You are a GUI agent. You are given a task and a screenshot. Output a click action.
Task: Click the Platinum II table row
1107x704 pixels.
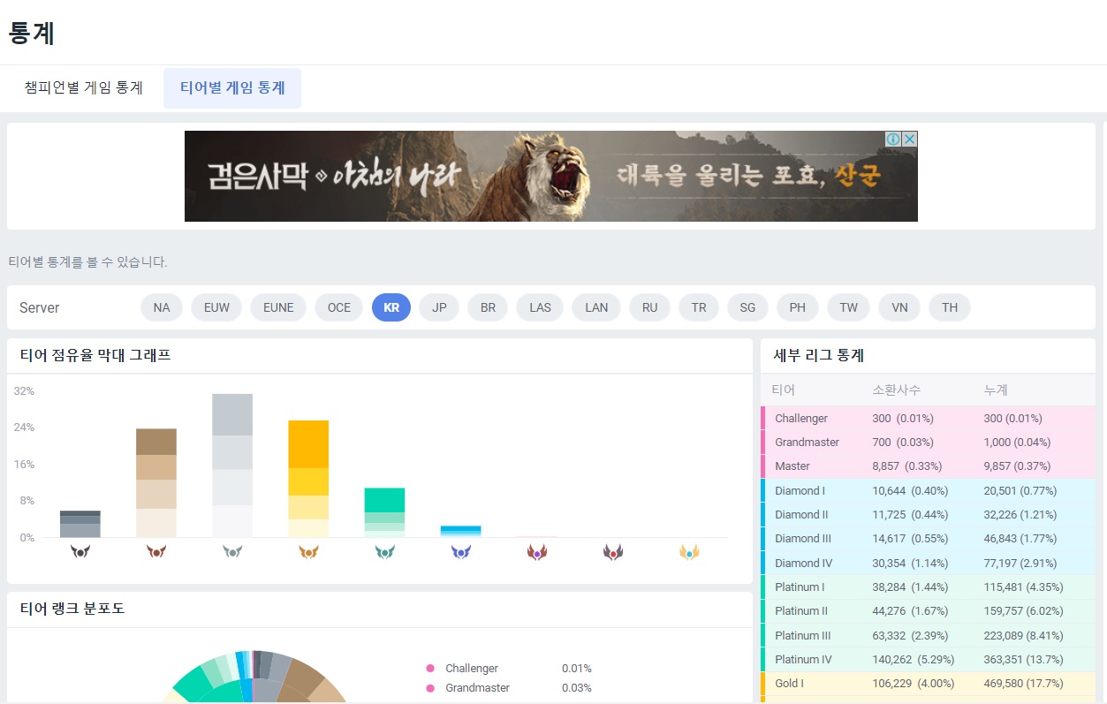point(928,610)
